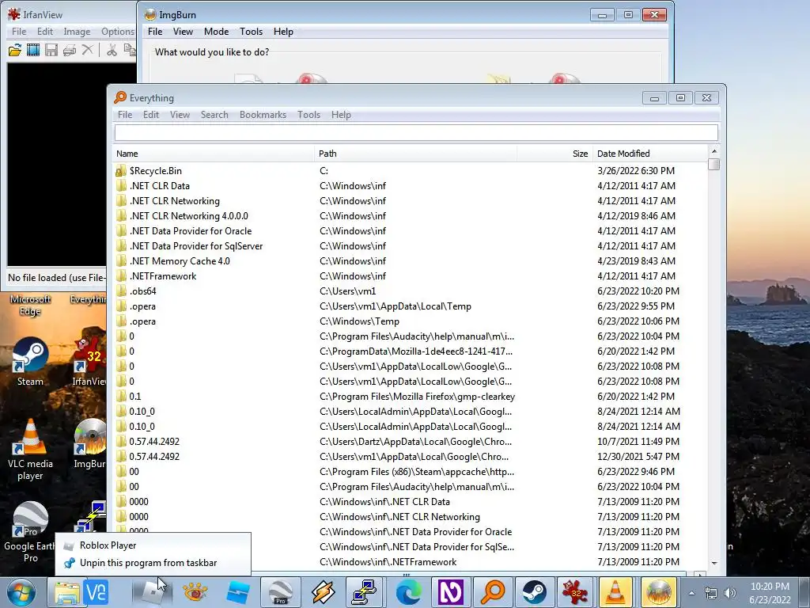This screenshot has width=810, height=608.
Task: Select the $Recycle.Bin row
Action: coord(411,171)
